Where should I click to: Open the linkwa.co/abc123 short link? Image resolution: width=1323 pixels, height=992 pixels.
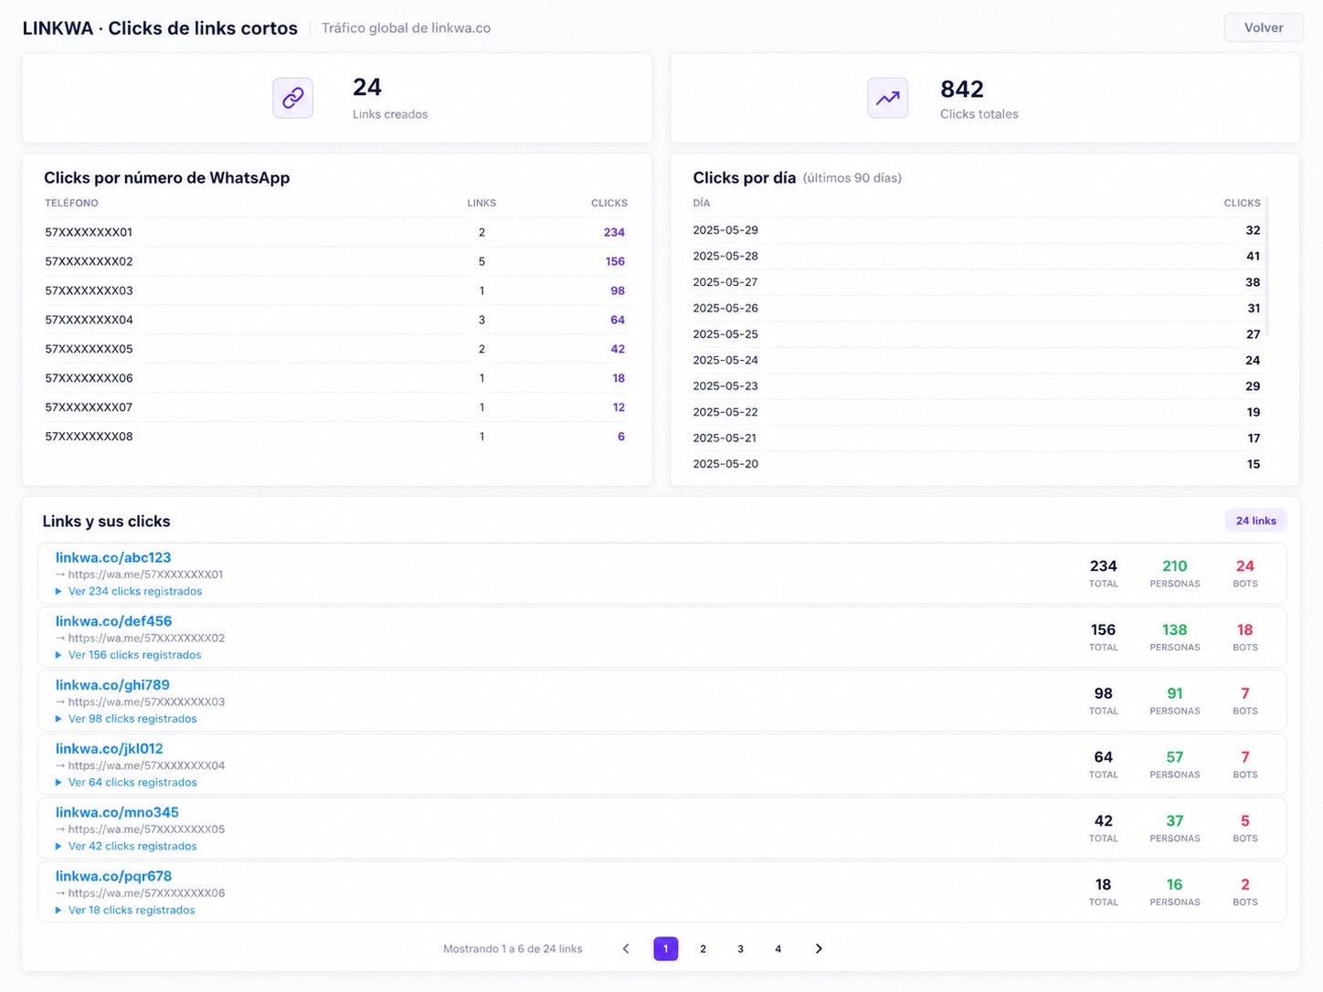(x=113, y=557)
